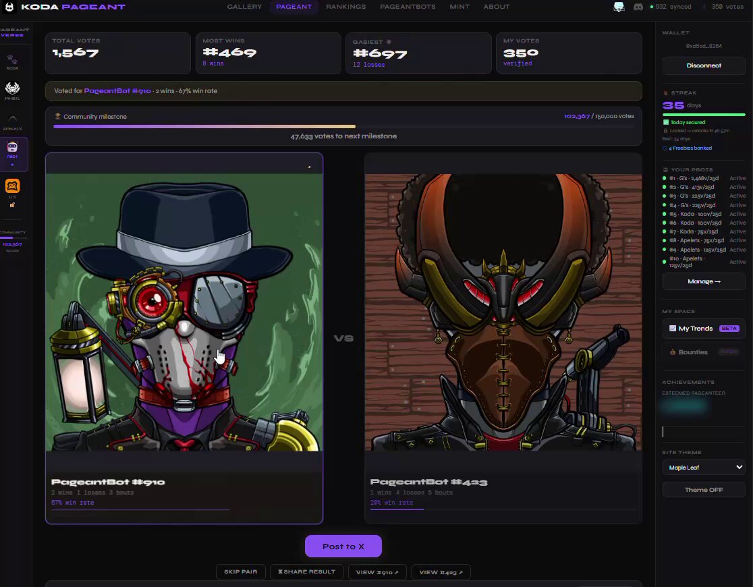Click the icon beside Gasiest label
This screenshot has height=587, width=753.
pyautogui.click(x=389, y=42)
